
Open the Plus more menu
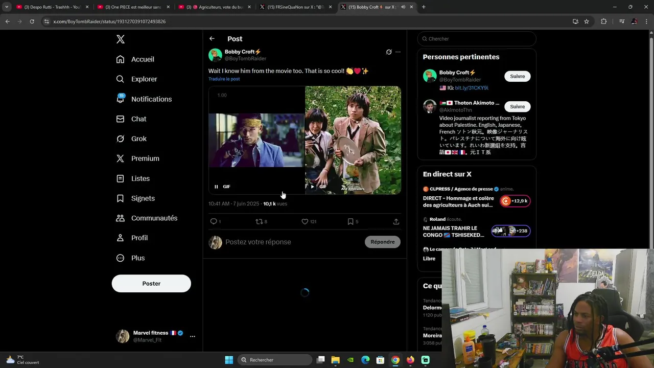130,258
